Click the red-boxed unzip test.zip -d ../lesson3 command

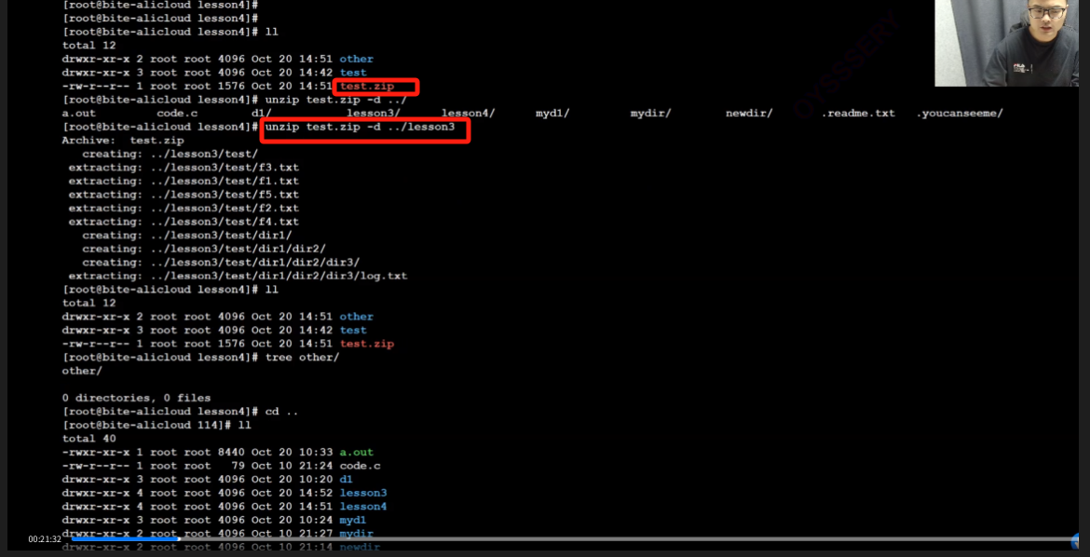pos(360,127)
